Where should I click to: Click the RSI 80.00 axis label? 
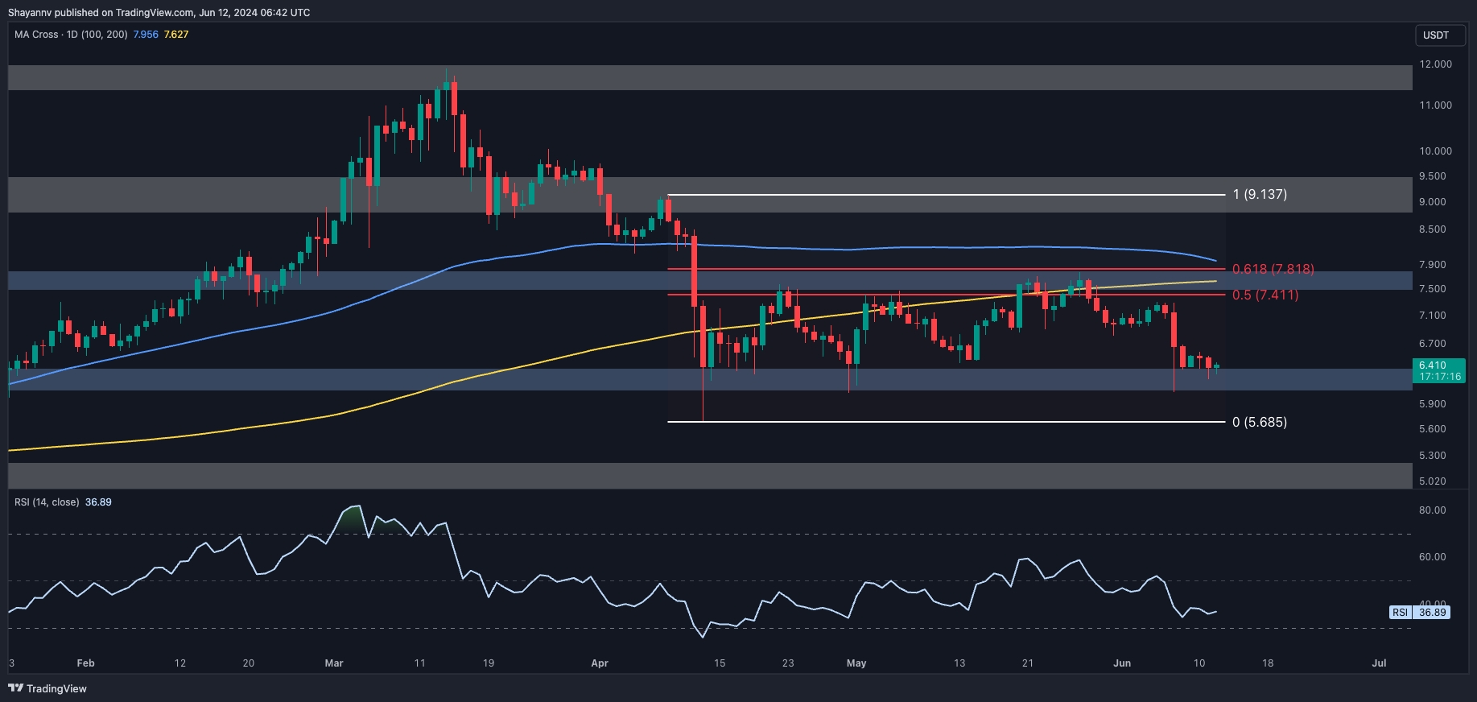[1433, 510]
